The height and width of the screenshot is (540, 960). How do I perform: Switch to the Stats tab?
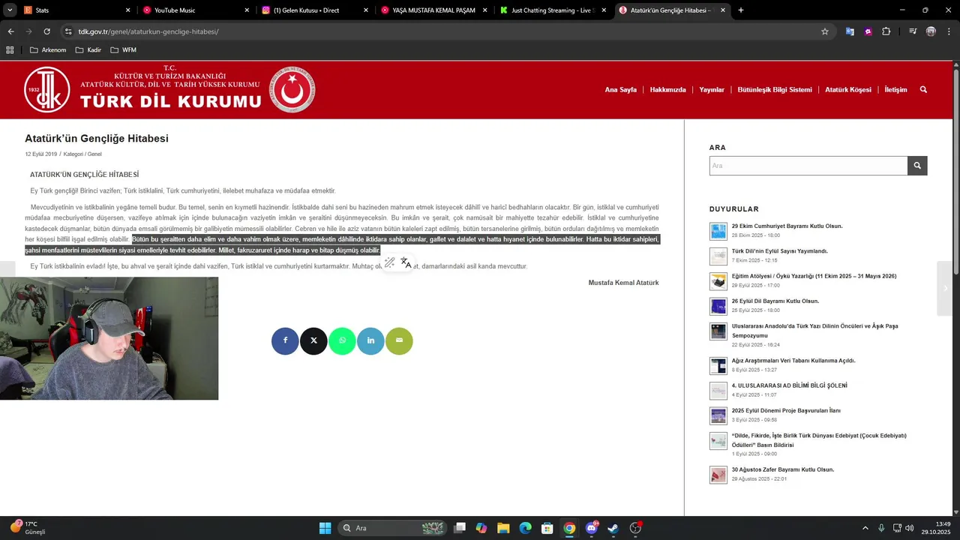tap(76, 10)
